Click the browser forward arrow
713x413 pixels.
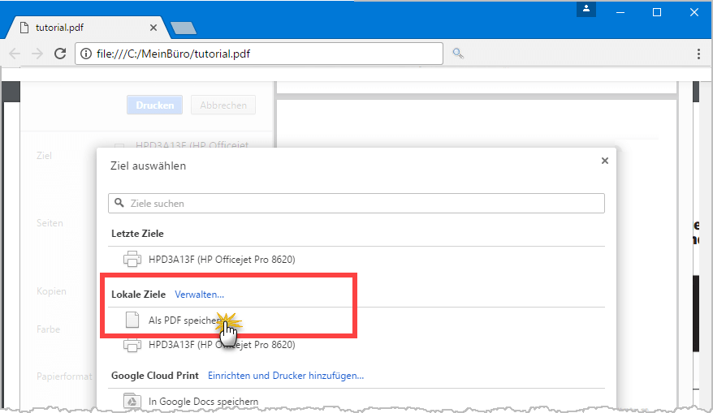(x=37, y=54)
